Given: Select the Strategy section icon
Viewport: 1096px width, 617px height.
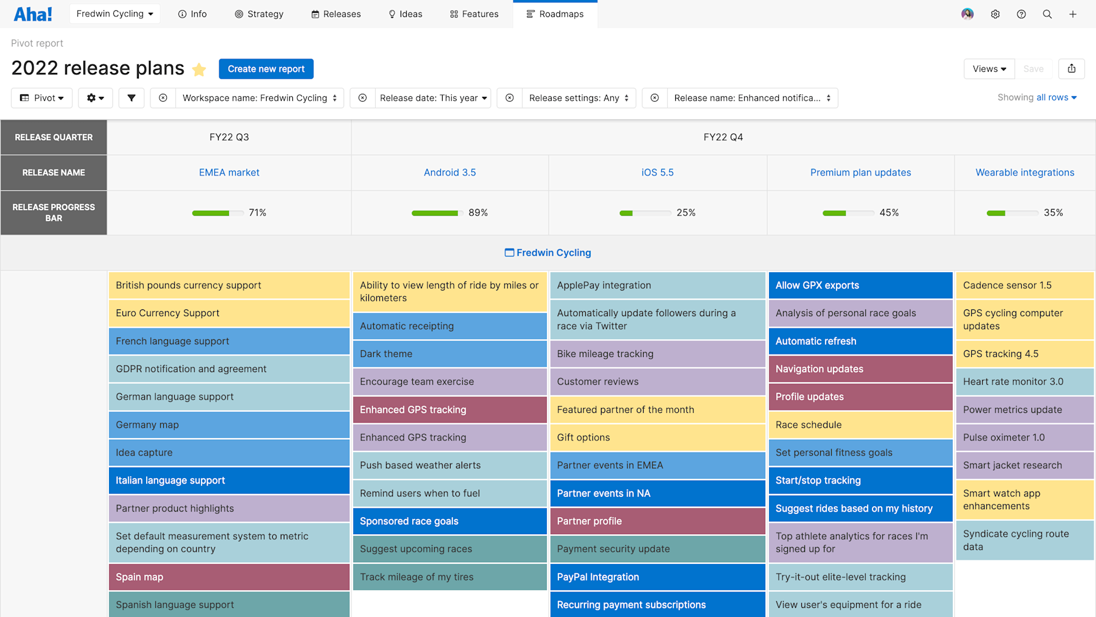Looking at the screenshot, I should point(238,13).
